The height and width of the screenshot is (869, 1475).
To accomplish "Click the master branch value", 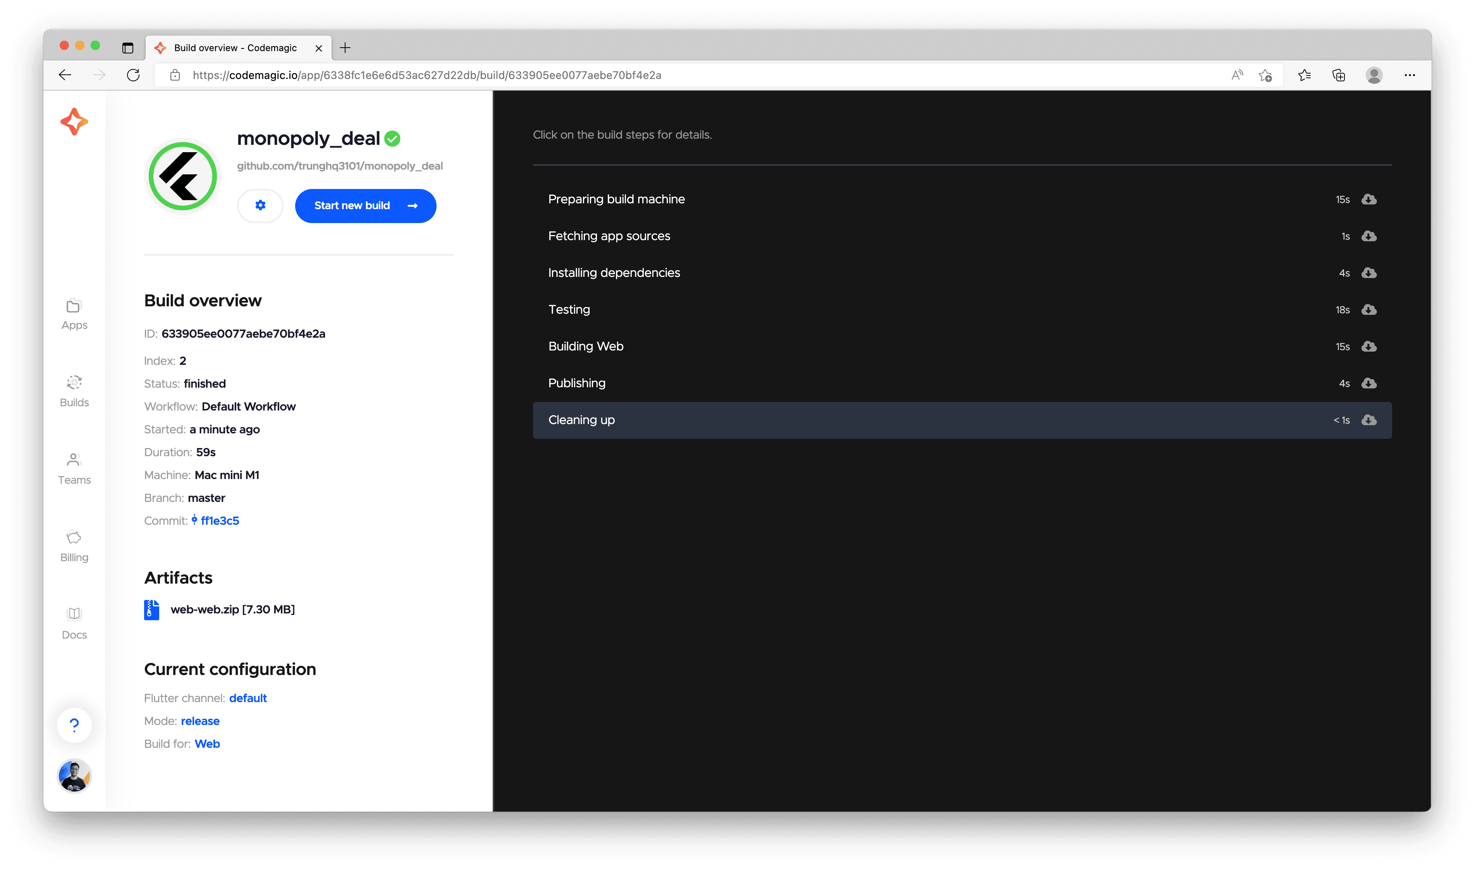I will [206, 498].
